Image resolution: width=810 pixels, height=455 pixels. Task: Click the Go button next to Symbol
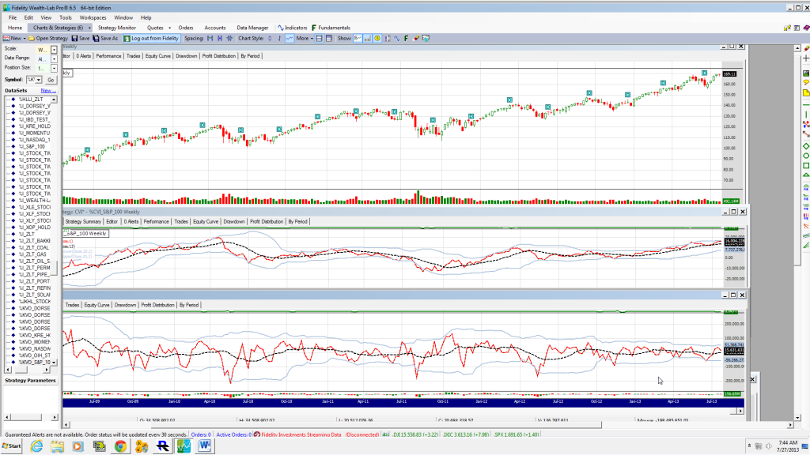(51, 80)
